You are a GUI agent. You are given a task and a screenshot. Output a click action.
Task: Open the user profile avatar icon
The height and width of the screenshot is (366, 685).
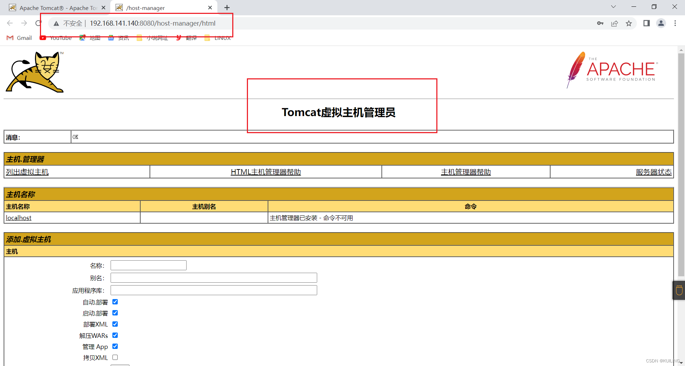(661, 23)
